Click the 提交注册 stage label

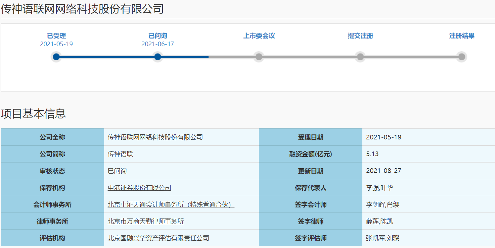point(360,36)
